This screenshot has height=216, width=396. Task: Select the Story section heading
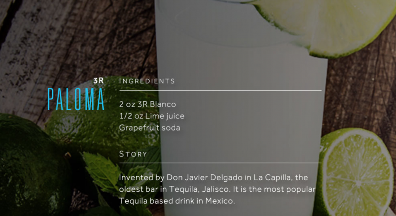[x=133, y=154]
